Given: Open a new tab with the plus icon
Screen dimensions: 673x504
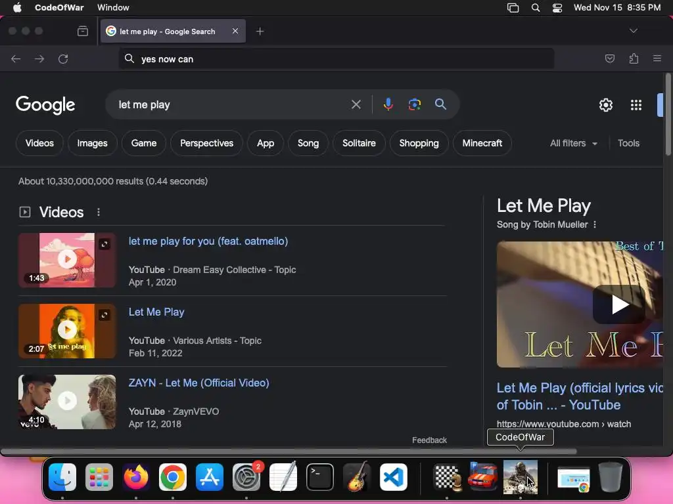Looking at the screenshot, I should click(x=260, y=31).
